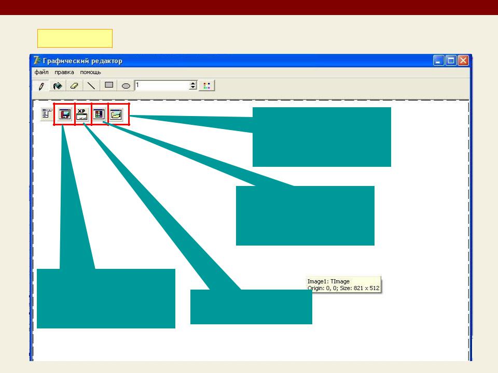Click the SavePictureDialog component icon

tap(65, 114)
